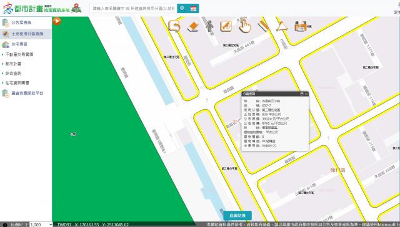Click the 久昌街 465巷 street label

pos(244,47)
